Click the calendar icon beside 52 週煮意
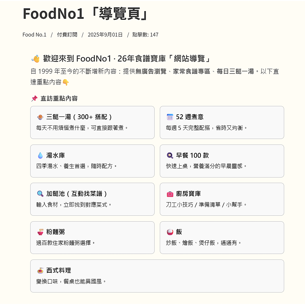Image resolution: width=305 pixels, height=305 pixels. click(x=170, y=117)
